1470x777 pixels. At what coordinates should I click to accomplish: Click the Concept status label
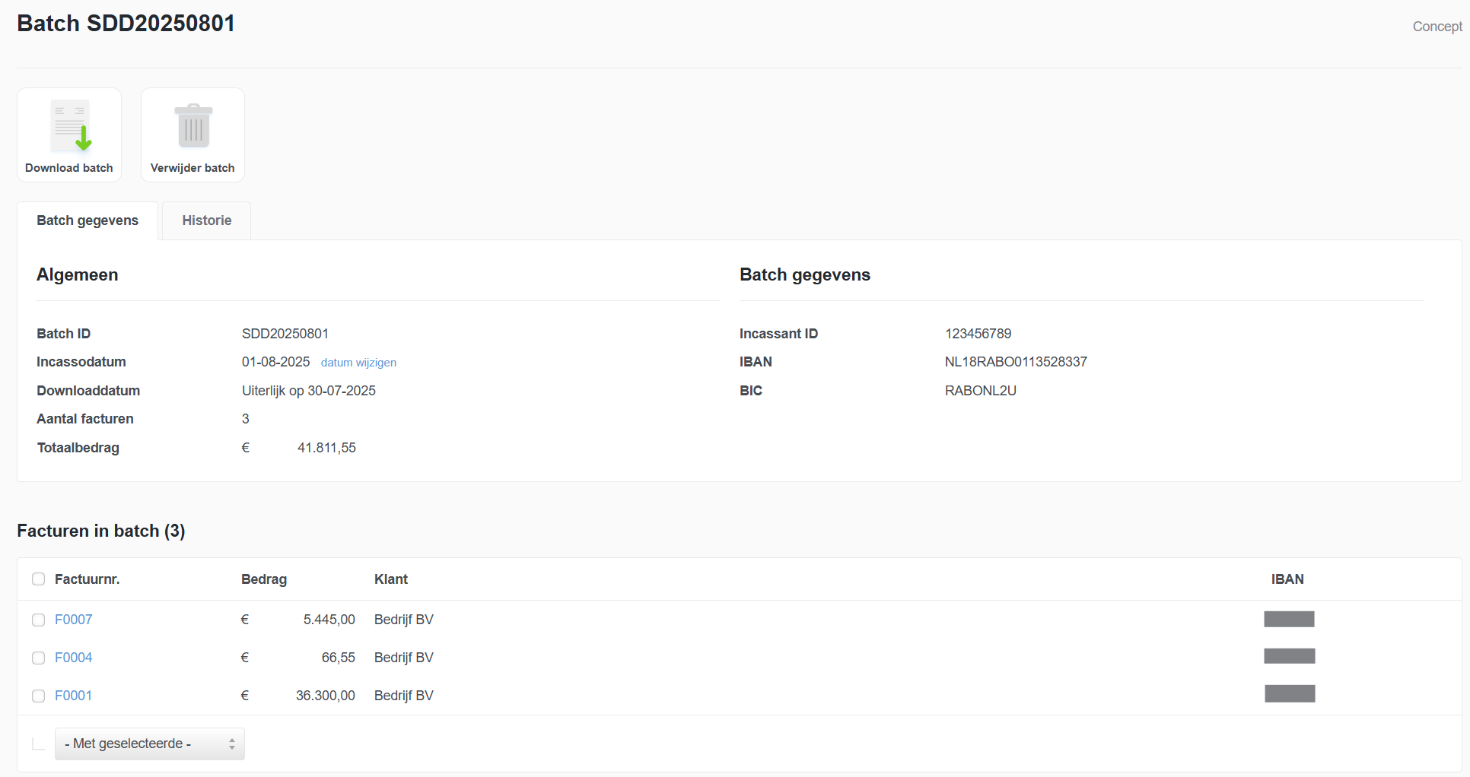click(1437, 27)
